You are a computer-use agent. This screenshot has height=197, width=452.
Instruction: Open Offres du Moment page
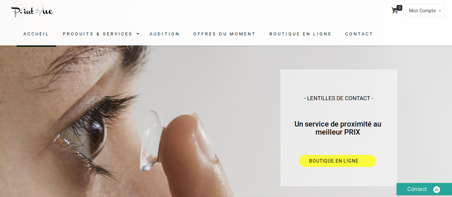click(x=224, y=34)
